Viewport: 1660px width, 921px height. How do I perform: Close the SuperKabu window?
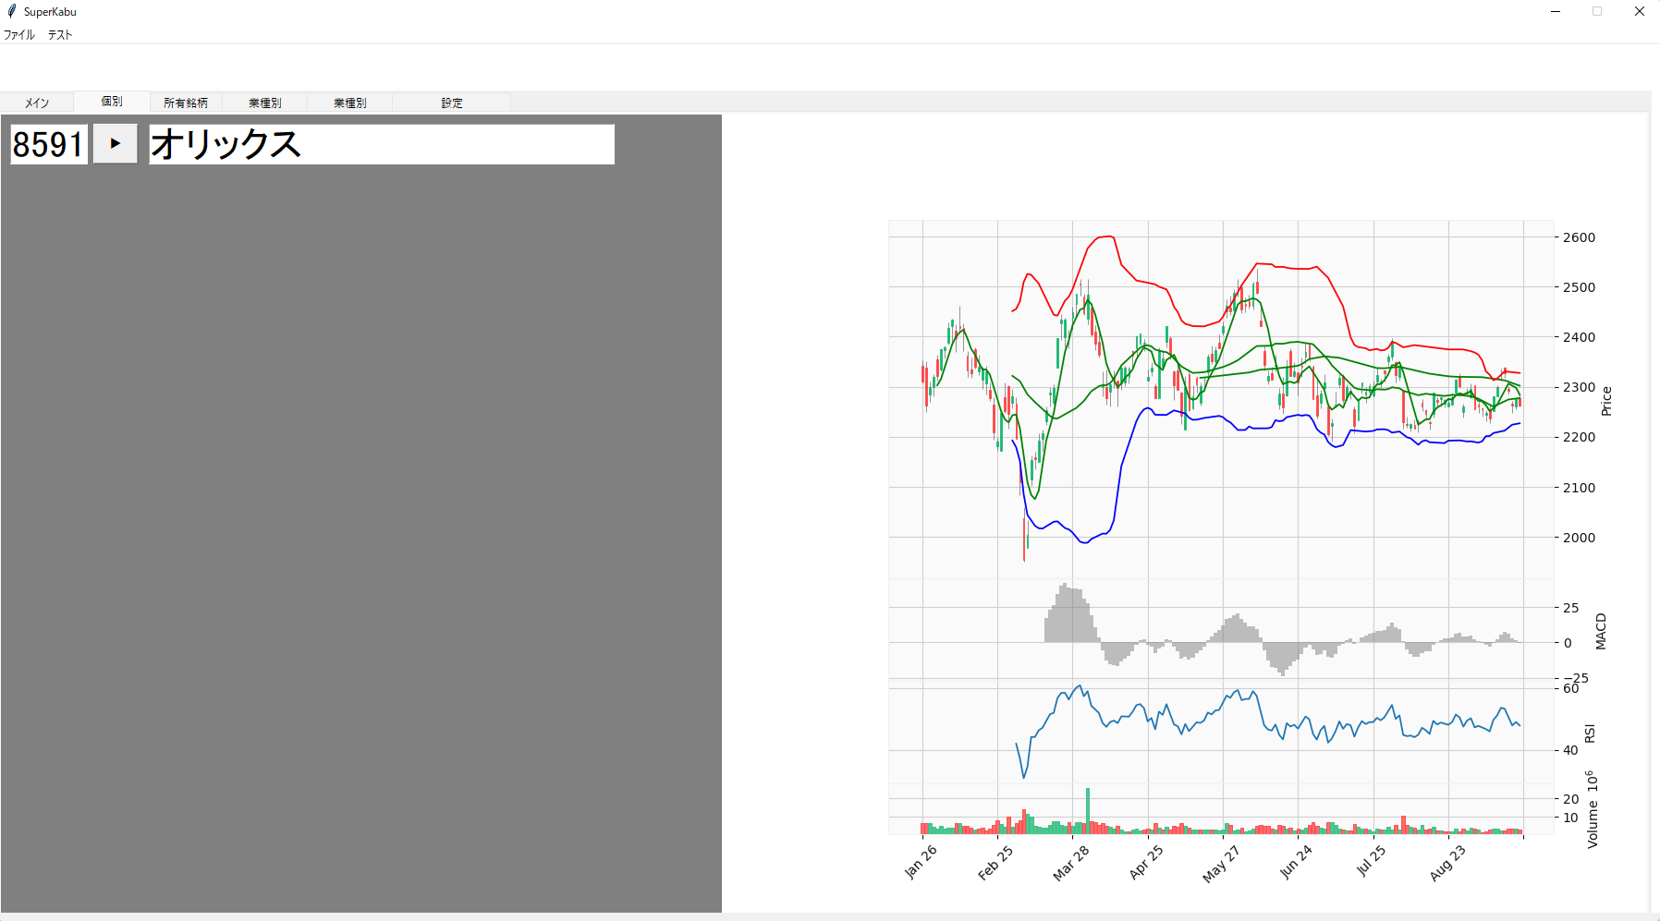tap(1639, 12)
